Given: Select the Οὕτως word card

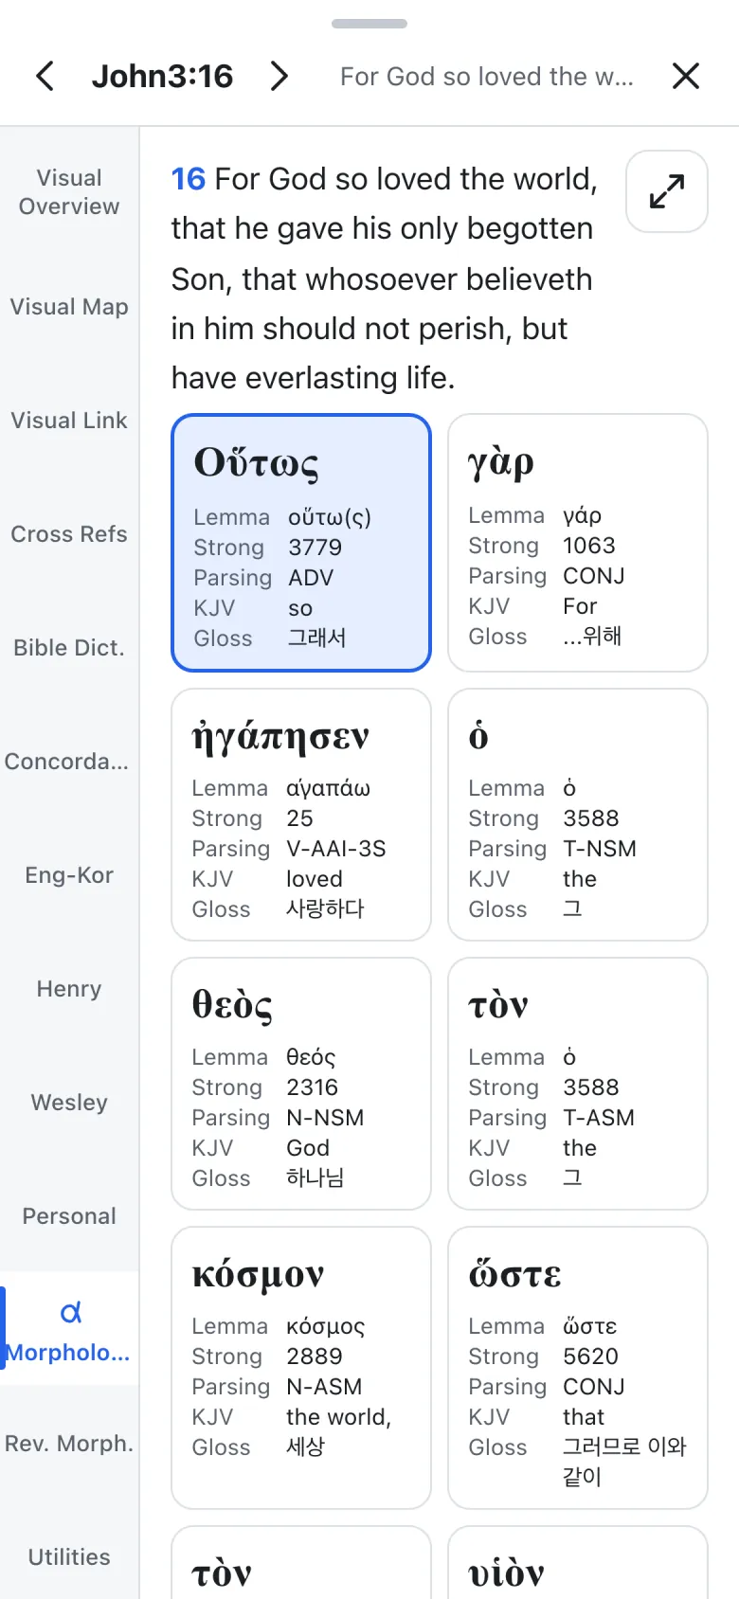Looking at the screenshot, I should point(301,543).
